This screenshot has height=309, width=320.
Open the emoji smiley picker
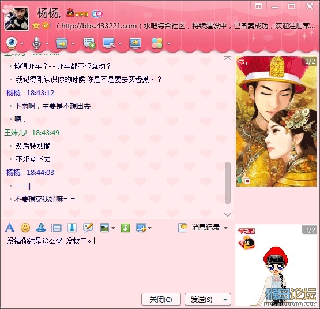coord(25,228)
